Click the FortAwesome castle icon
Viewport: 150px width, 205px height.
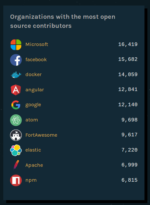pos(16,135)
